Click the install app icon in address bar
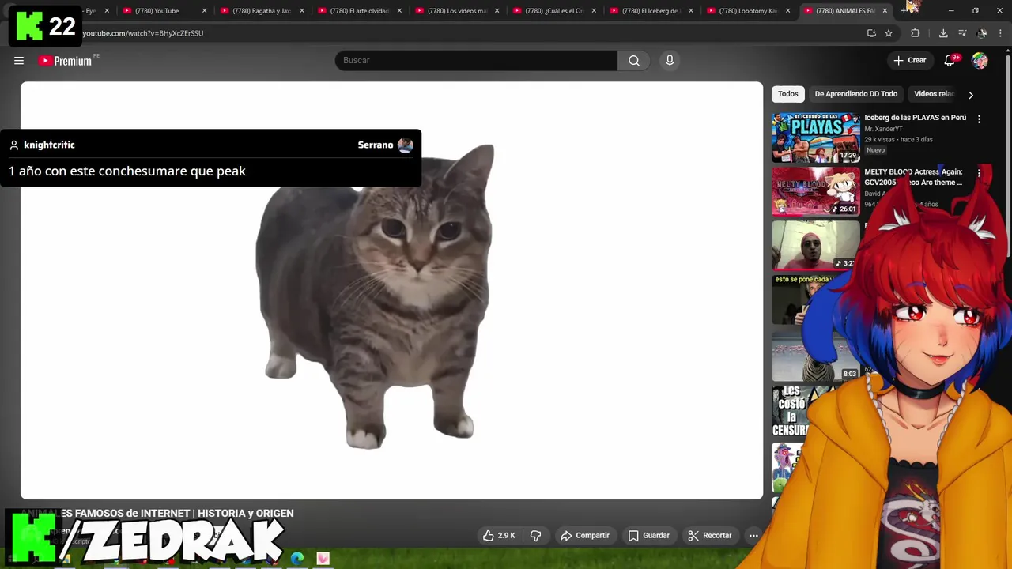Image resolution: width=1012 pixels, height=569 pixels. pyautogui.click(x=871, y=33)
